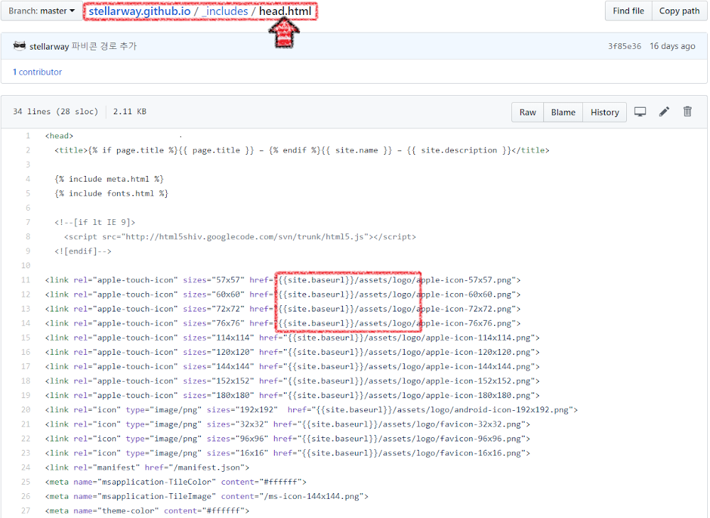
Task: Click the Raw button
Action: [528, 112]
